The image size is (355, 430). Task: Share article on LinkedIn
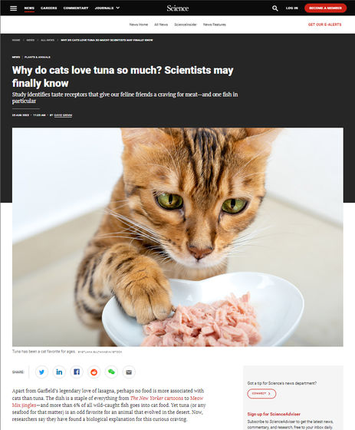[59, 372]
